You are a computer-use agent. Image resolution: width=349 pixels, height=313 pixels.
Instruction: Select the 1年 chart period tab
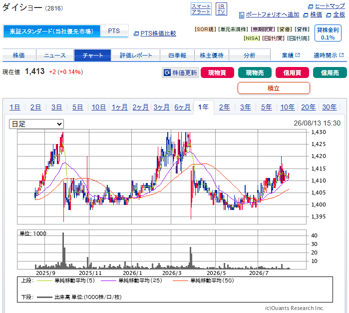tap(203, 107)
